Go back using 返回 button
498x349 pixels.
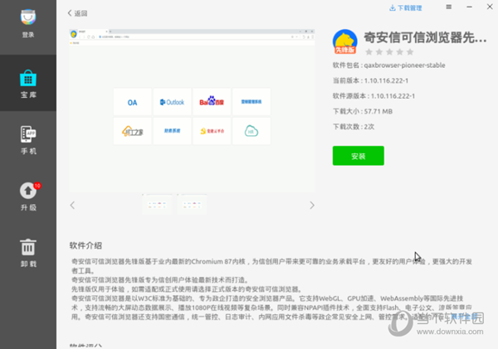(77, 14)
